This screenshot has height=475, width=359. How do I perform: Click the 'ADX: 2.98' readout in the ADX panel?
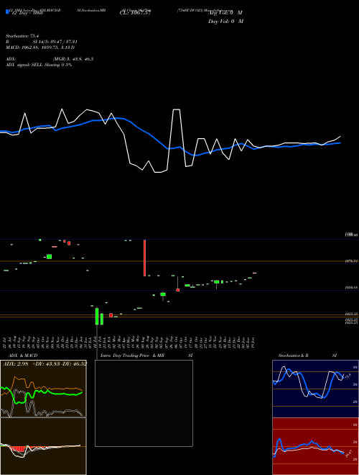click(x=15, y=363)
